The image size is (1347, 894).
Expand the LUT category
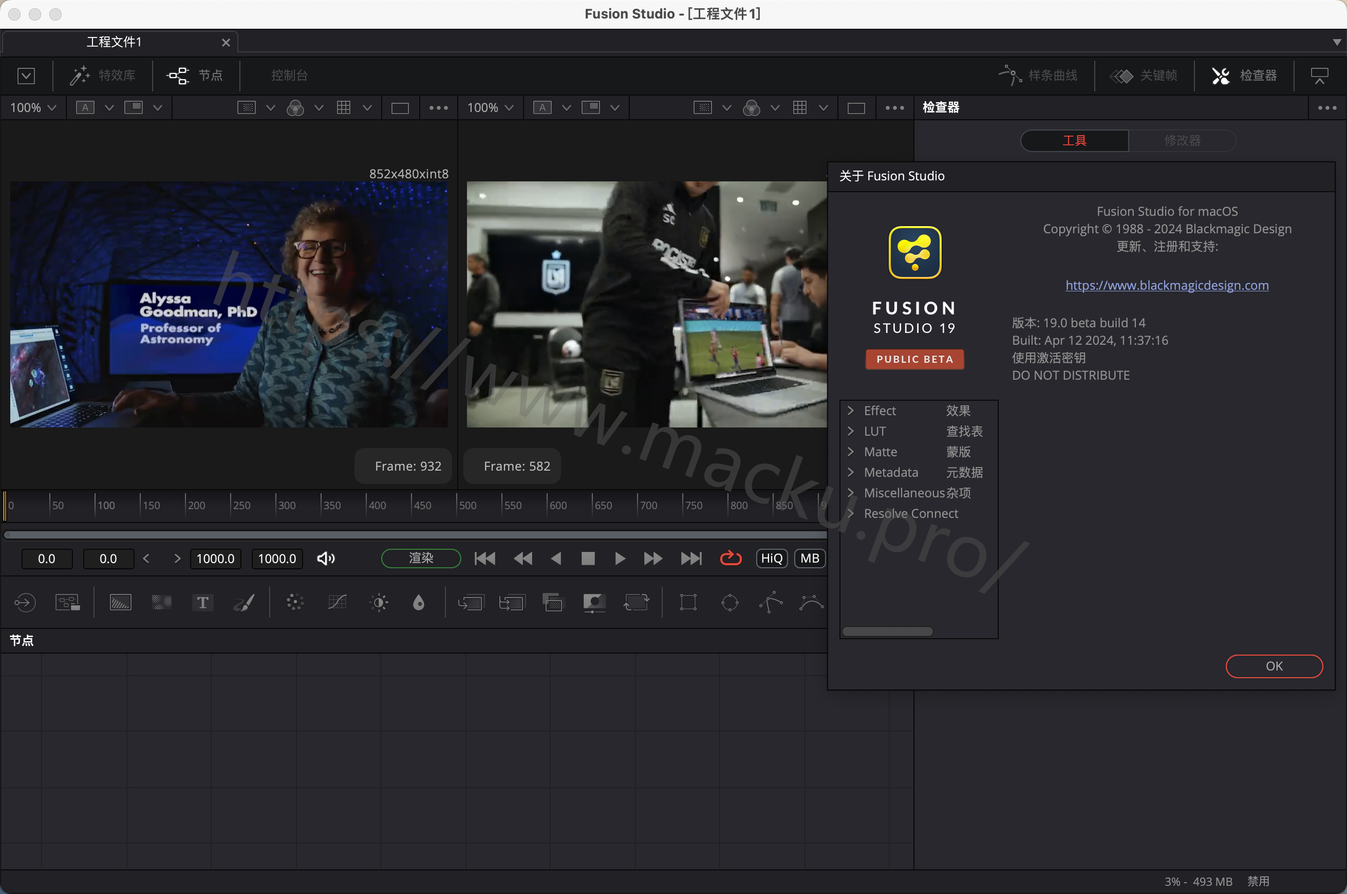pos(851,431)
